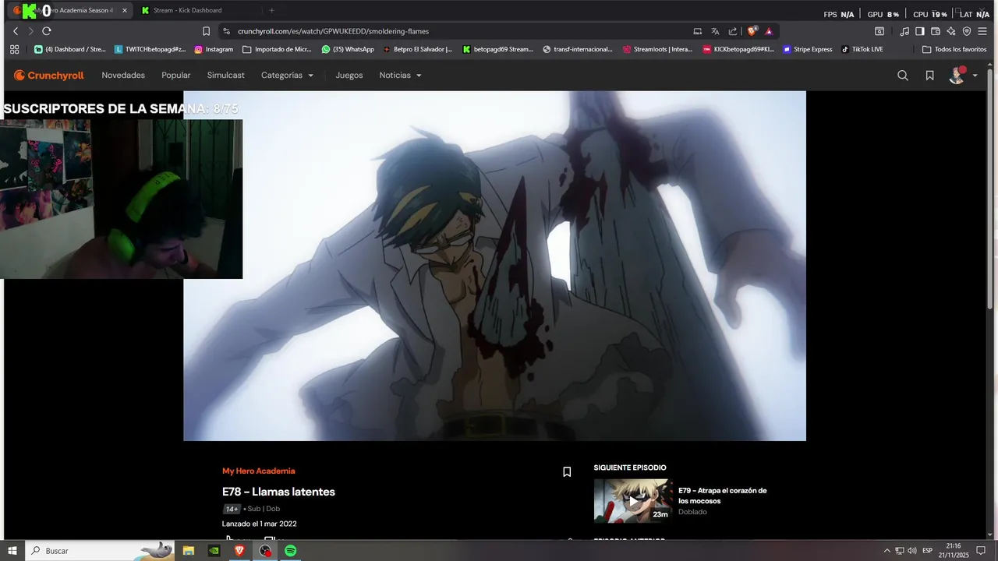Open Novedades in Crunchyroll nav
The width and height of the screenshot is (998, 561).
tap(123, 76)
